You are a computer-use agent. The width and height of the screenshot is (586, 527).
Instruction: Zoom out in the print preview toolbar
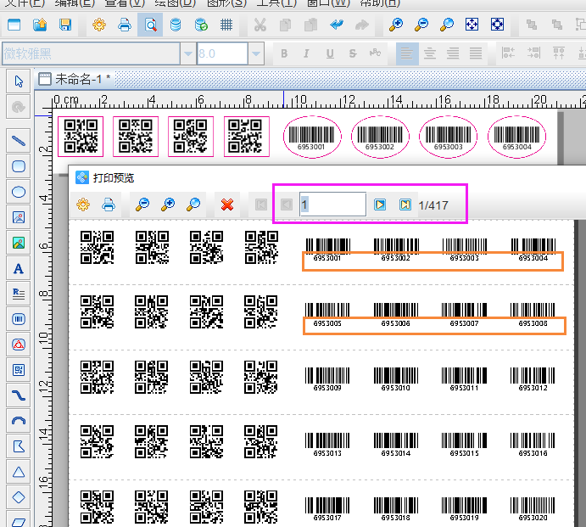(x=142, y=205)
